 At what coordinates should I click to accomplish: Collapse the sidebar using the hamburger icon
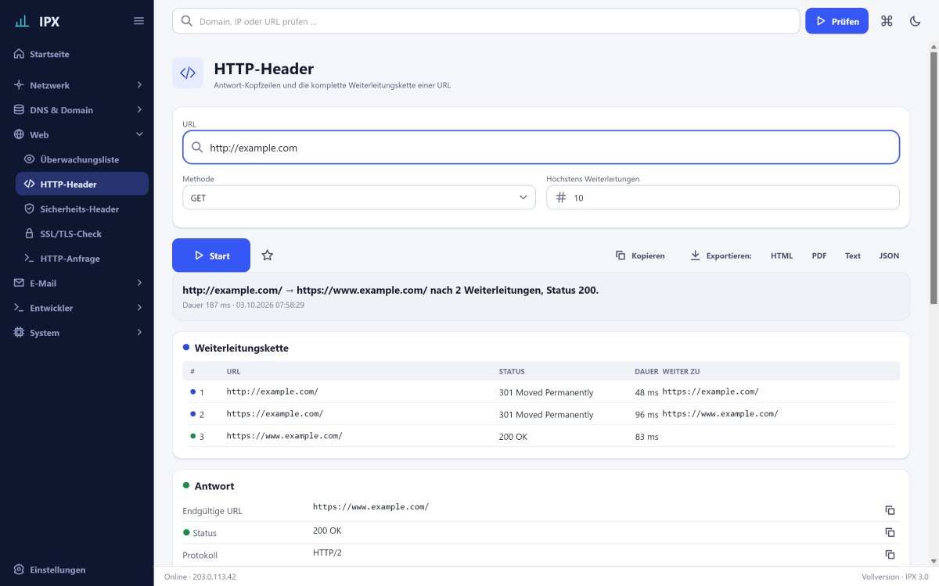pos(139,21)
